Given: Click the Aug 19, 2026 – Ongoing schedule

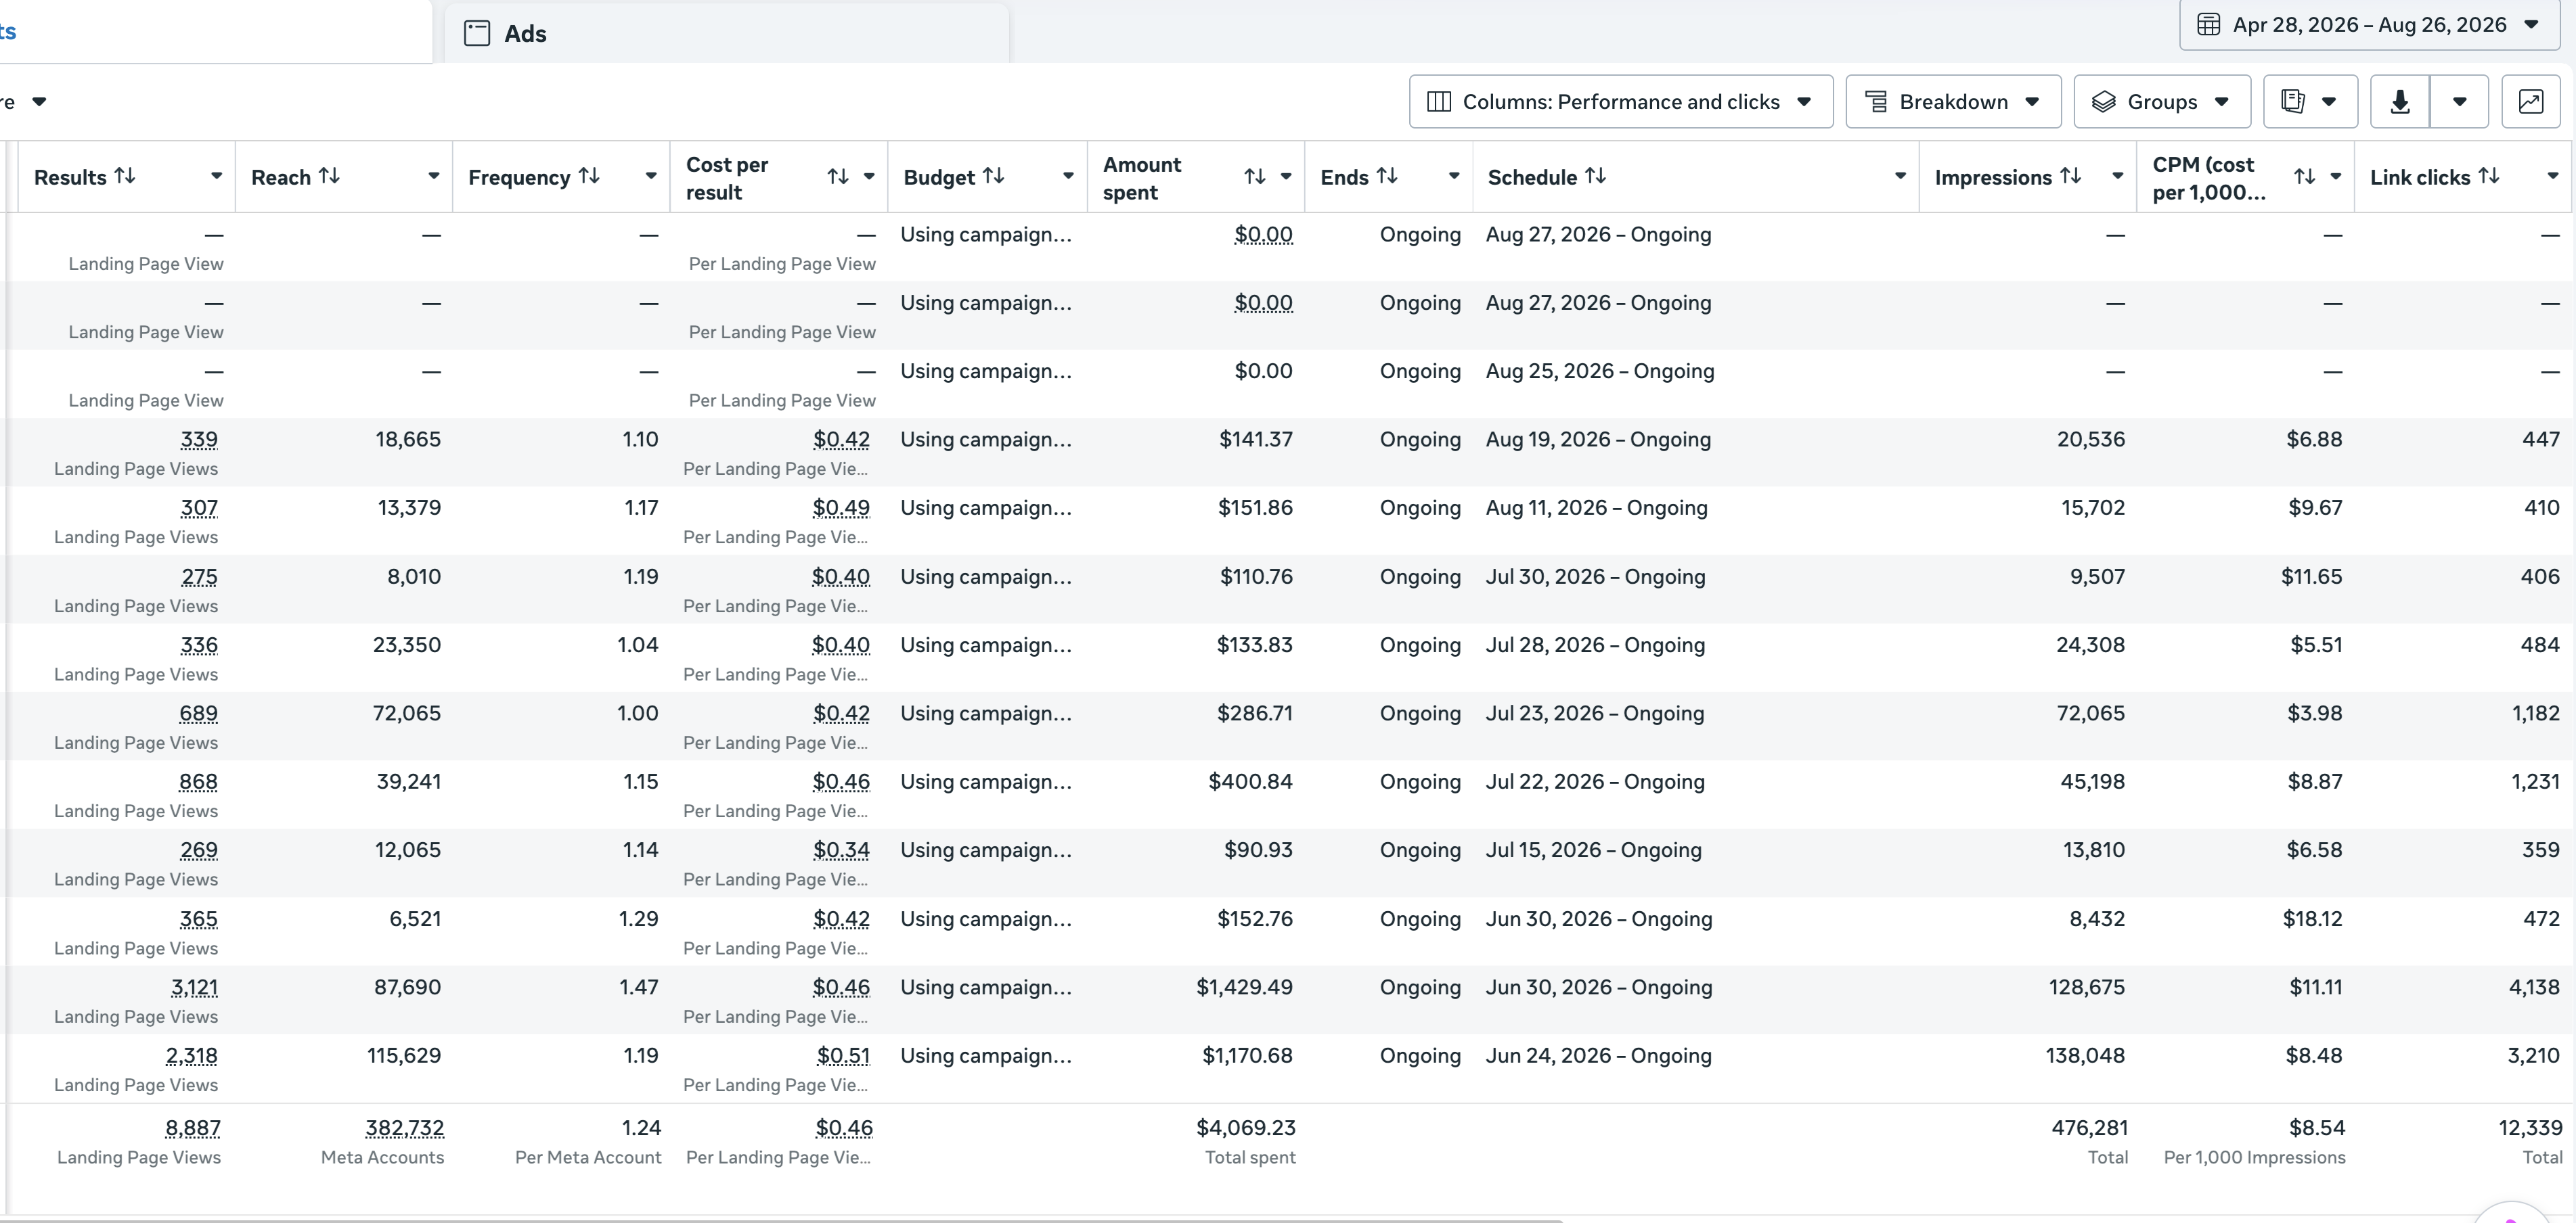Looking at the screenshot, I should click(x=1598, y=440).
